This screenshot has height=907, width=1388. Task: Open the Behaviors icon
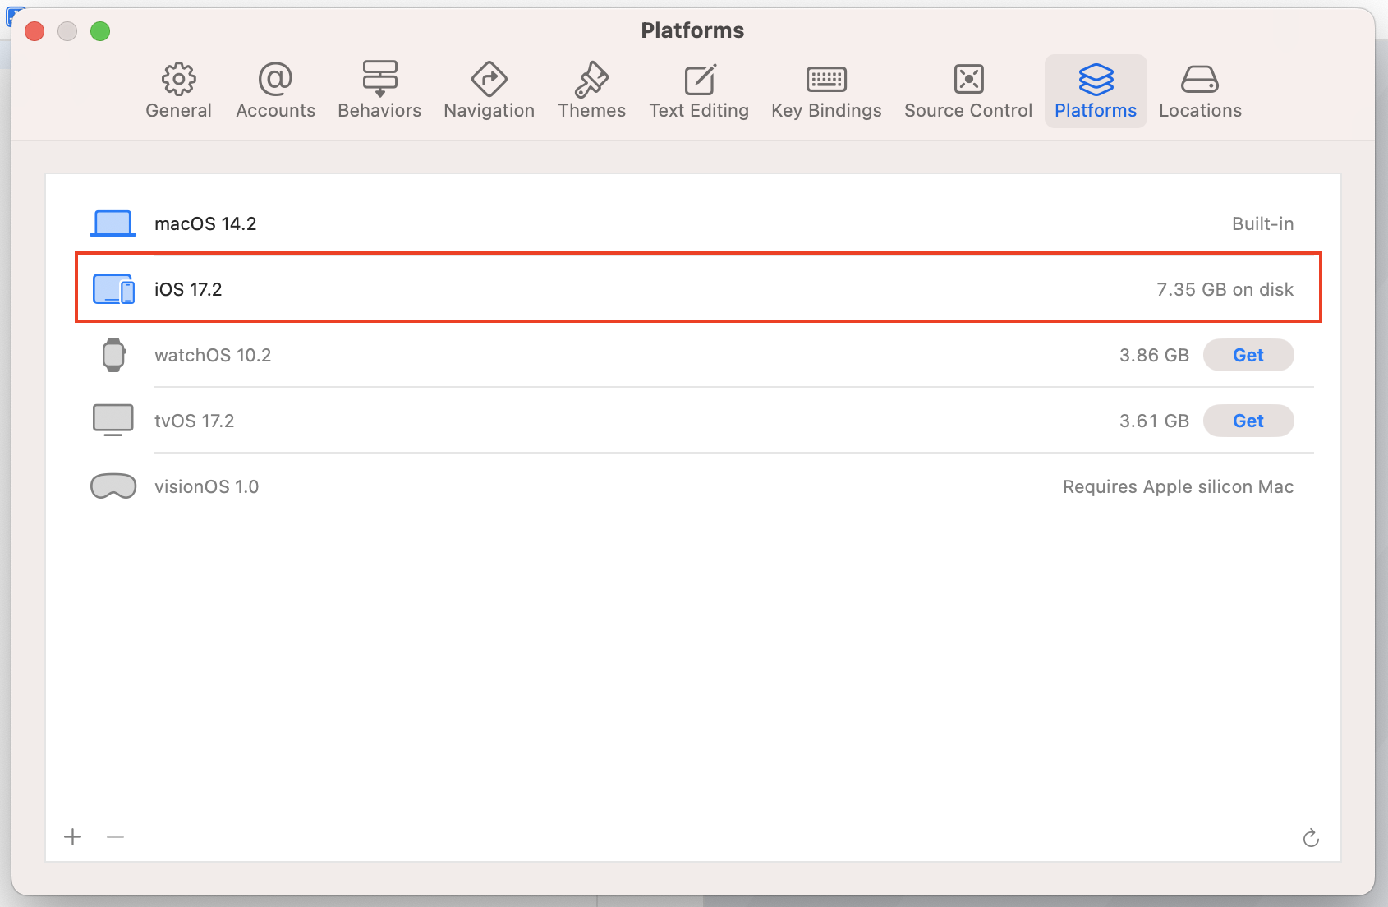[x=379, y=79]
